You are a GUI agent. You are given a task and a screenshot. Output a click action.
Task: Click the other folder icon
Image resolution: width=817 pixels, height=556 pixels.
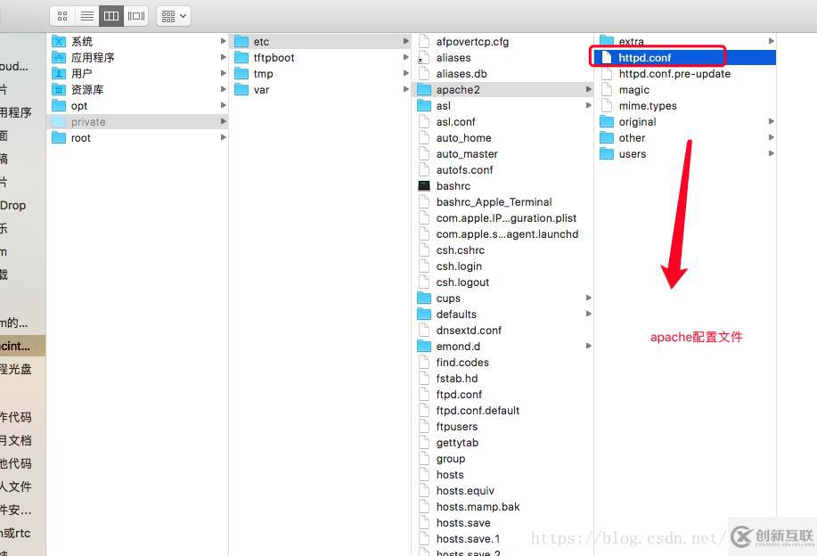pos(607,138)
